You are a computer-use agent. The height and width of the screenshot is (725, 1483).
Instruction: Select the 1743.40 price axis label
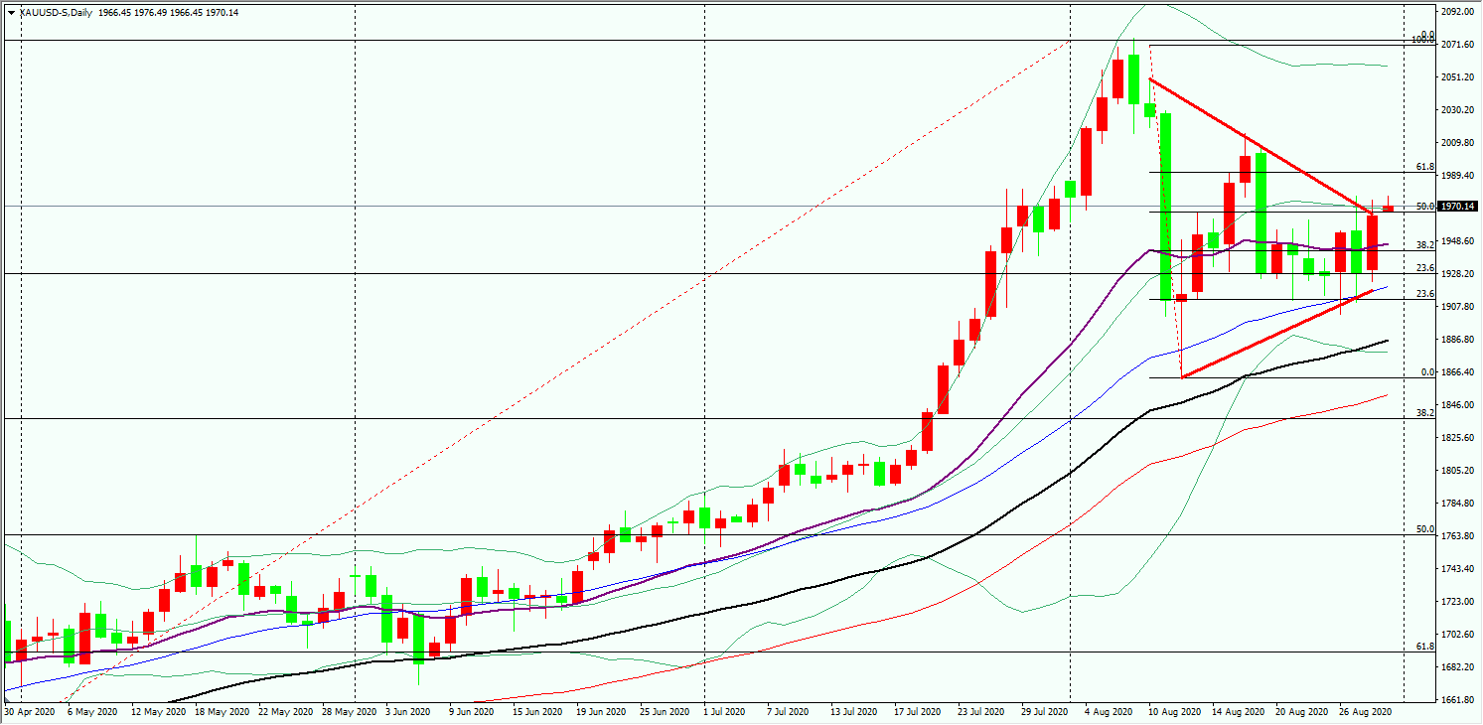(x=1457, y=569)
